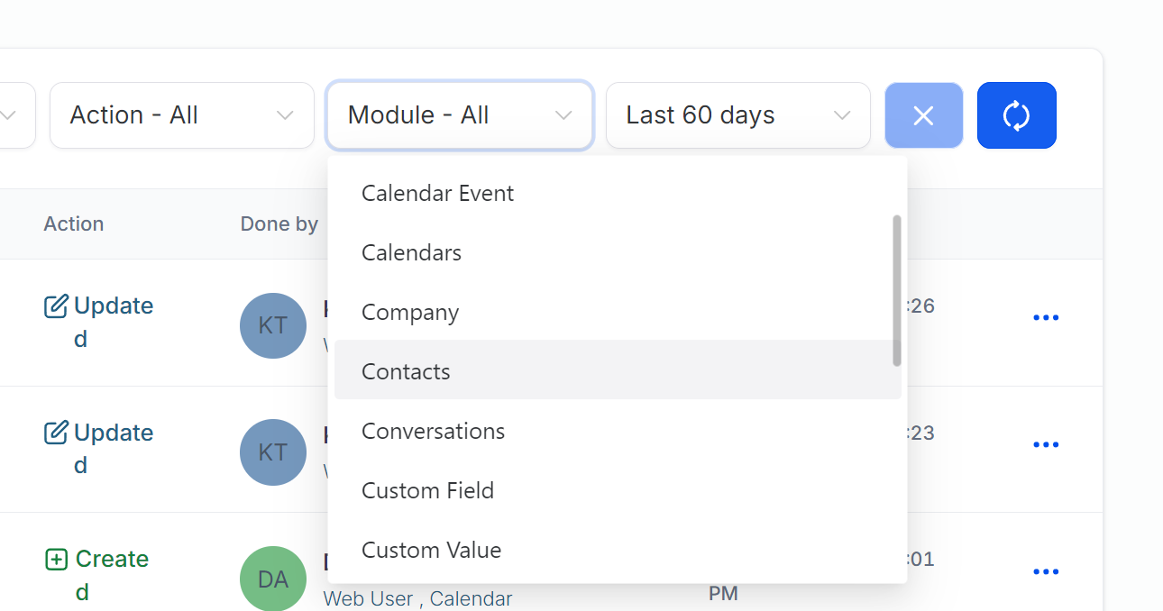Click the Done by column header
The width and height of the screenshot is (1163, 611).
click(279, 223)
